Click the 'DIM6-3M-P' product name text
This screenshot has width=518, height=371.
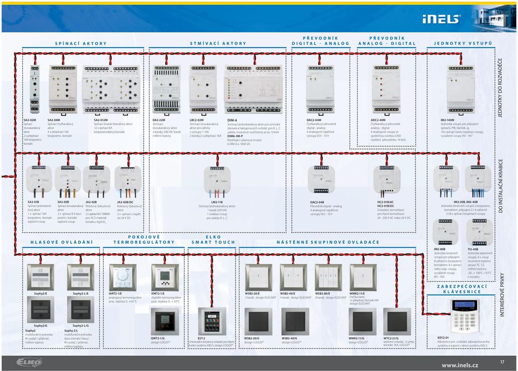coord(235,136)
